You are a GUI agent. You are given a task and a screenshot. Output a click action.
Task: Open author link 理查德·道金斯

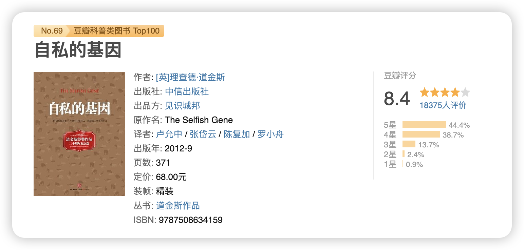(x=190, y=77)
